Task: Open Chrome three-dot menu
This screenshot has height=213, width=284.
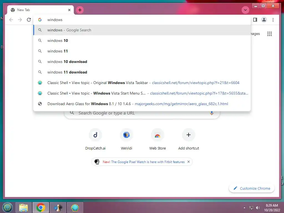Action: coord(273,20)
